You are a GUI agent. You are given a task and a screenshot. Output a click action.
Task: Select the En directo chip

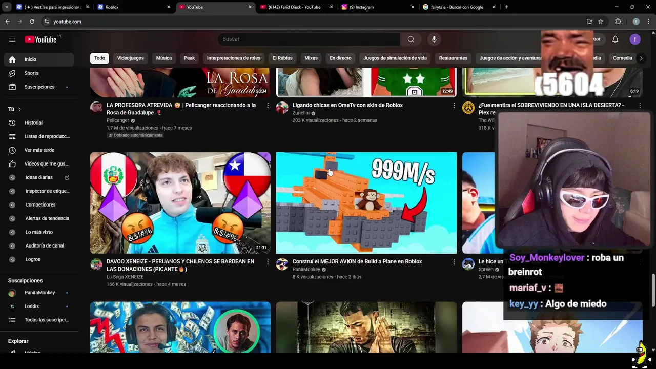[340, 58]
